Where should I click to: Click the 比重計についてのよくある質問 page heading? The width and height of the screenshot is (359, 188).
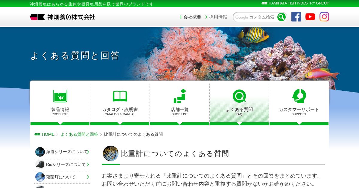[x=175, y=154]
